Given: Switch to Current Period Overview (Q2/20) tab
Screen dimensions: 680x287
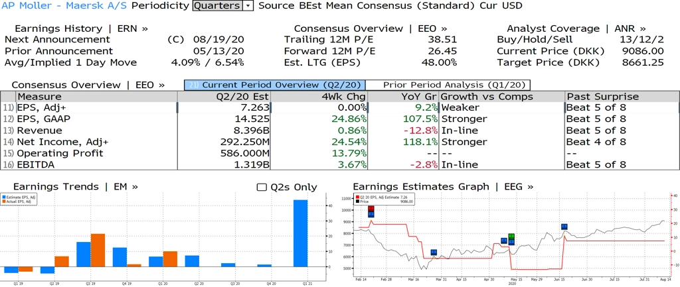Looking at the screenshot, I should (x=274, y=85).
